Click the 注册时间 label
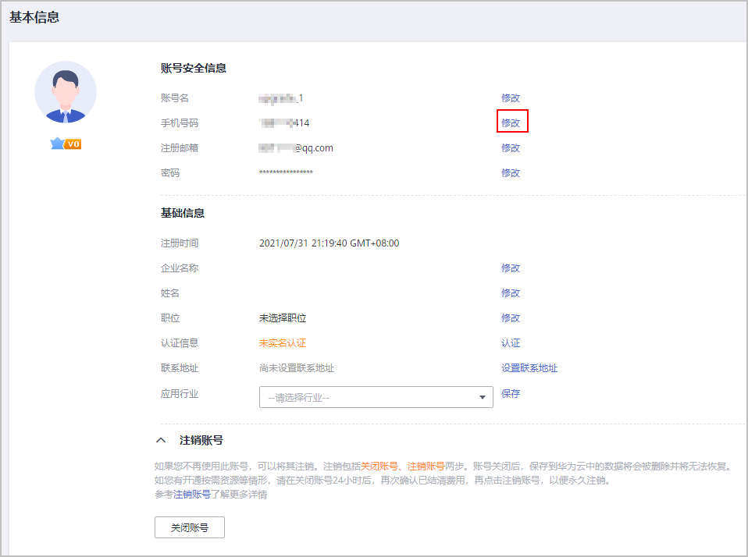 (180, 243)
